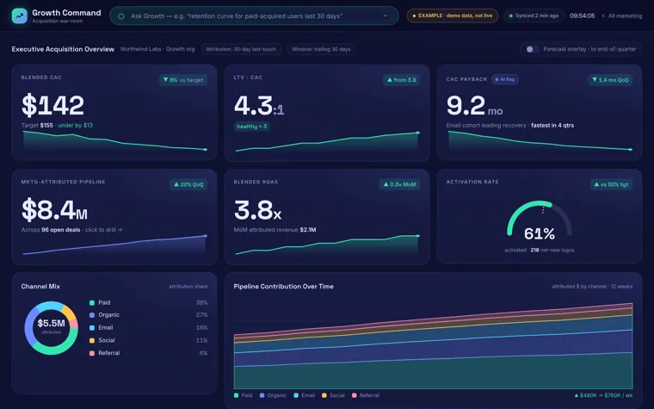The image size is (654, 409).
Task: Click the Ask Growth sparkle icon
Action: (121, 15)
